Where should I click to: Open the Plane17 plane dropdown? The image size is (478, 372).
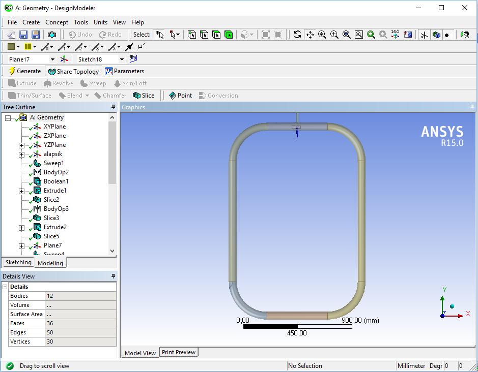(52, 59)
